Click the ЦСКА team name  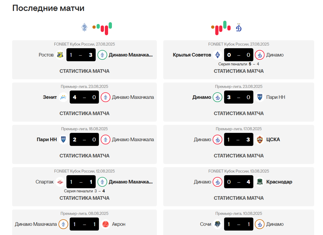click(273, 139)
